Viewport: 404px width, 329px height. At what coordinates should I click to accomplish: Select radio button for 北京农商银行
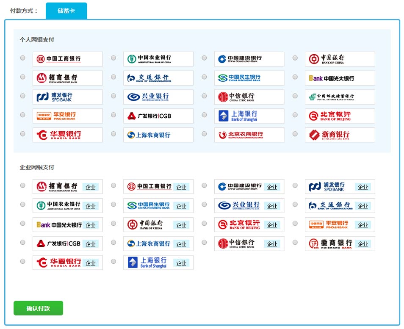[x=204, y=134]
